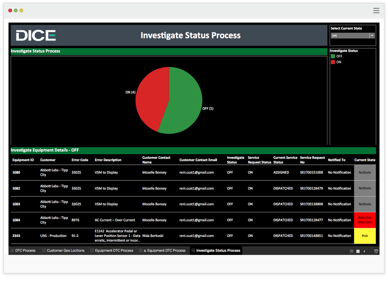Select the red ON legend swatch
Image resolution: width=388 pixels, height=281 pixels.
[332, 62]
